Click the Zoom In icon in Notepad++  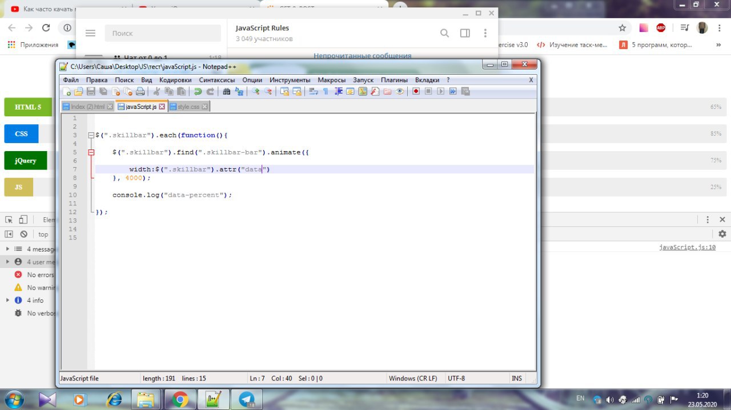(256, 91)
